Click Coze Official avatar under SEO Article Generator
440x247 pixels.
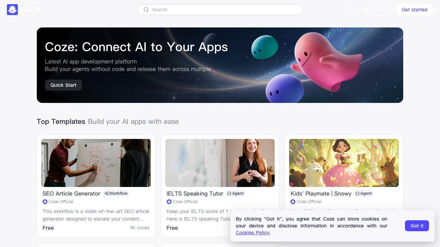(x=45, y=202)
